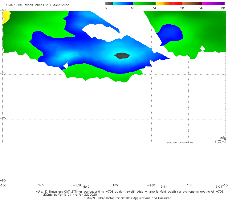Click the title 'SMAP NRT Winds 20200201 ascending'
228x200 pixels.
[38, 5]
